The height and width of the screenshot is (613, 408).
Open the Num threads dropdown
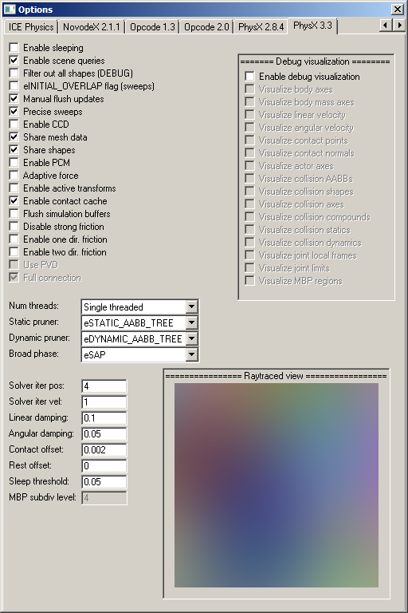pyautogui.click(x=191, y=306)
